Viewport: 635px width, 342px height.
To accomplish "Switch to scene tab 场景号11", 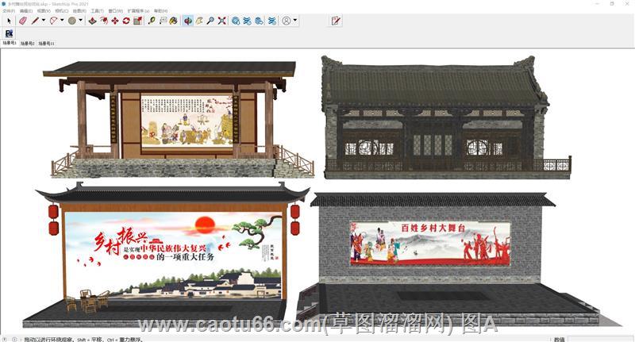I will (x=46, y=43).
